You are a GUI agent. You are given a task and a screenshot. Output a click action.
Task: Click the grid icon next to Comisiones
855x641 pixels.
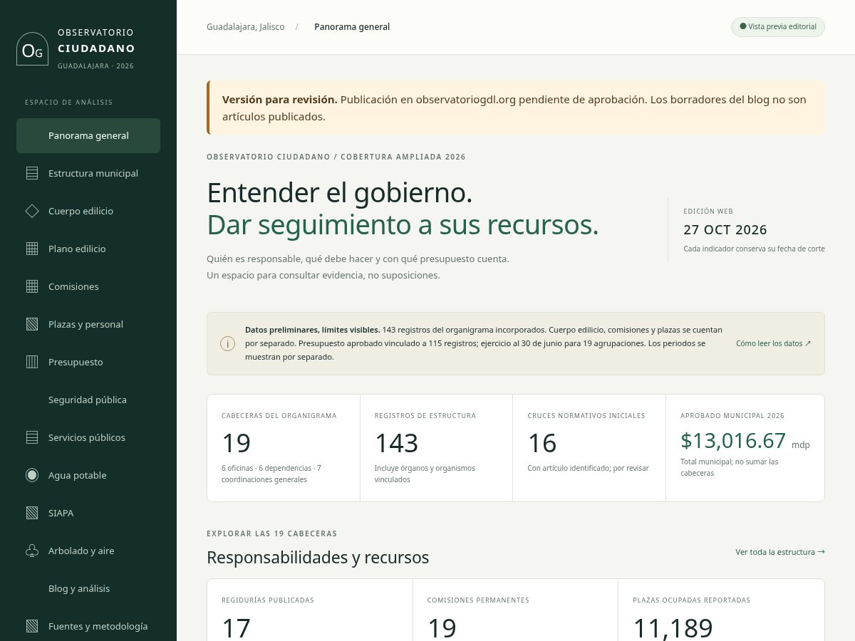(32, 286)
